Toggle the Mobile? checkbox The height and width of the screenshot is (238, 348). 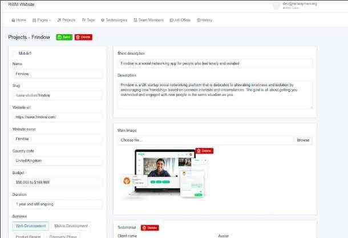click(15, 54)
